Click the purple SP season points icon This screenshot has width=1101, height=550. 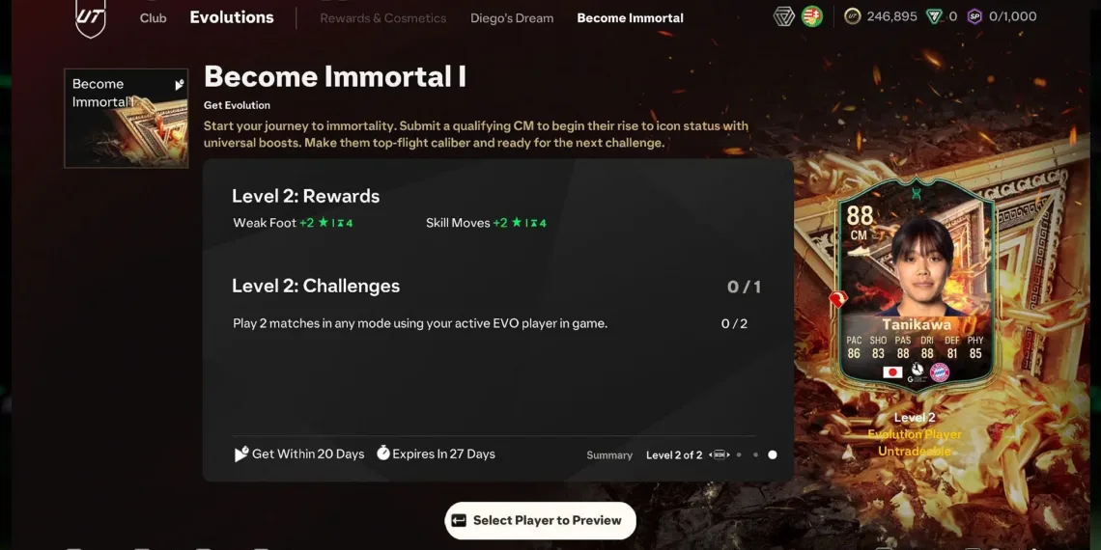click(x=974, y=16)
